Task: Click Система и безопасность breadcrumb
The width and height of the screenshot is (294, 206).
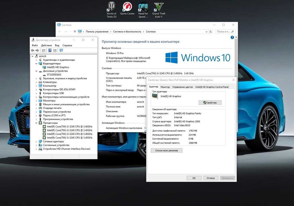Action: [x=127, y=31]
